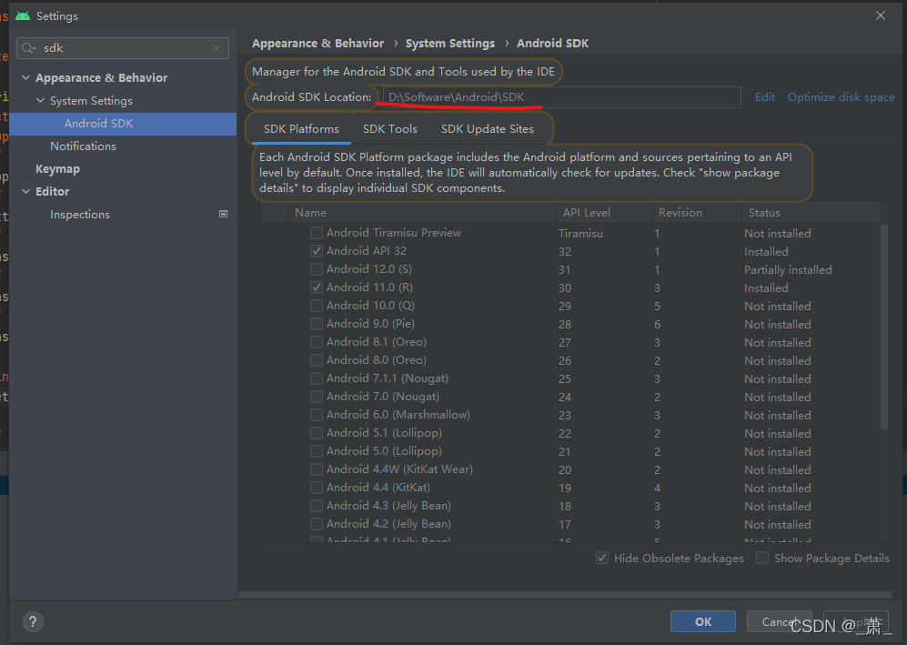The image size is (907, 645).
Task: Sort table by Status column header
Action: pyautogui.click(x=811, y=213)
